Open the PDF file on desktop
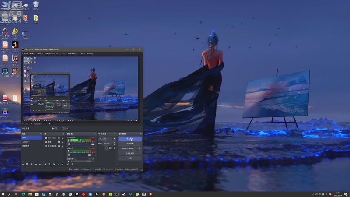Viewport: 350px width, 197px height. point(5,99)
